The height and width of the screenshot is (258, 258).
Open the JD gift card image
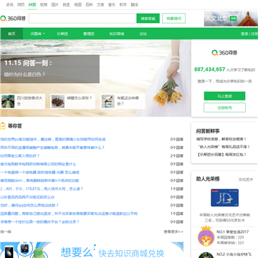[x=224, y=198]
